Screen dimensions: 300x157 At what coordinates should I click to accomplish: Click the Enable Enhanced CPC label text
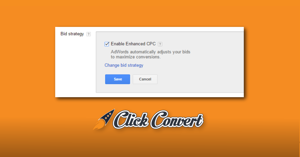pos(133,44)
